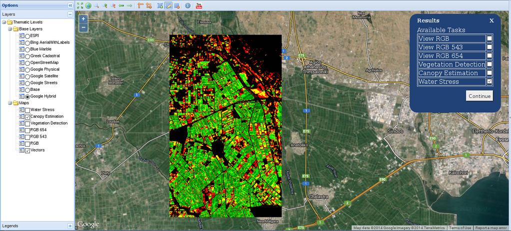
Task: Select the ESRI base layer radio
Action: (x=27, y=36)
